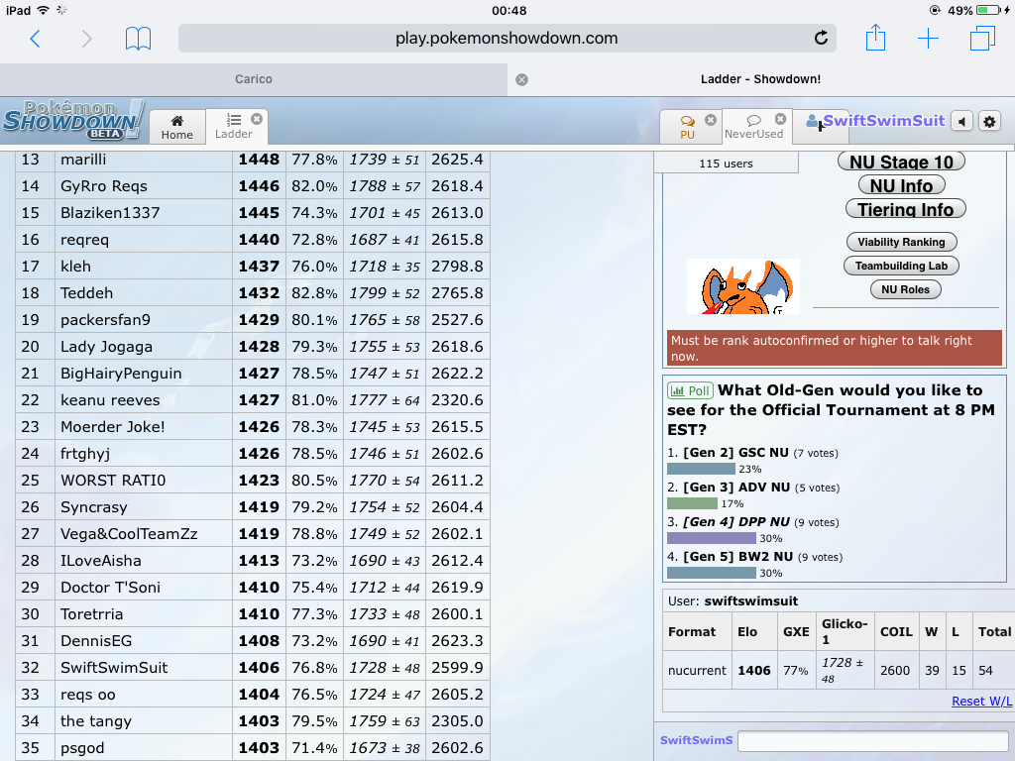This screenshot has height=761, width=1015.
Task: Go to the Showdown Home tab
Action: [x=177, y=127]
